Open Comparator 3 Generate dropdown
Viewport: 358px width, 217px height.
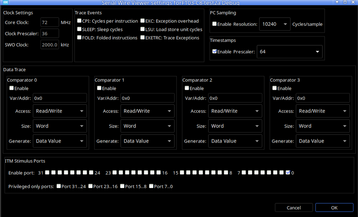pos(323,141)
